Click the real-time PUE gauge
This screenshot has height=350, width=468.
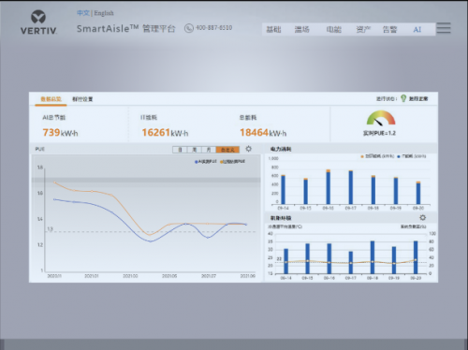[381, 118]
